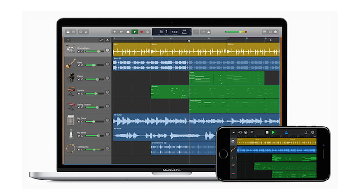Solo the Tambourine track with headphone button

82,150
